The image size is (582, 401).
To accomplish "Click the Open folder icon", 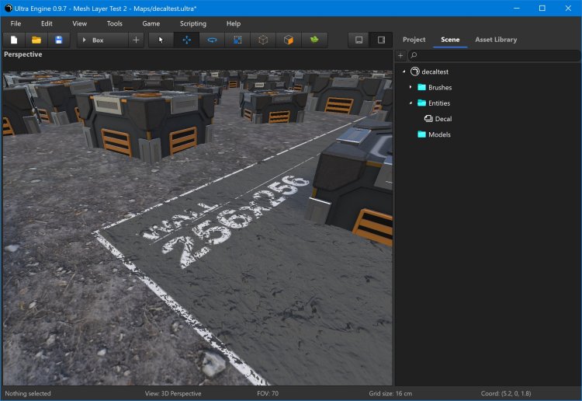I will pos(36,40).
